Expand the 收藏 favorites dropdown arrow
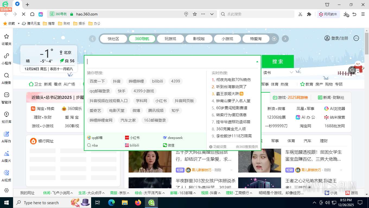 19,24
